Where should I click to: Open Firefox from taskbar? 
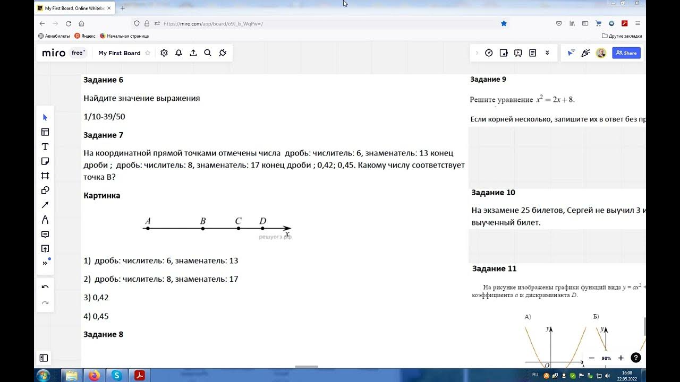click(x=94, y=376)
